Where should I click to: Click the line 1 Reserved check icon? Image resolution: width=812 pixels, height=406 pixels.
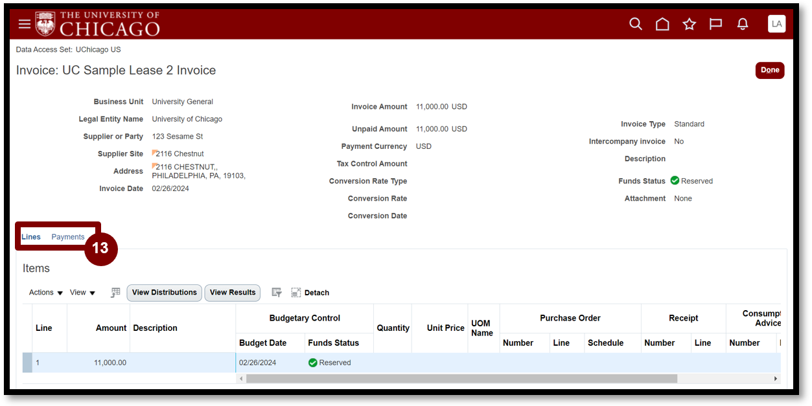[312, 363]
